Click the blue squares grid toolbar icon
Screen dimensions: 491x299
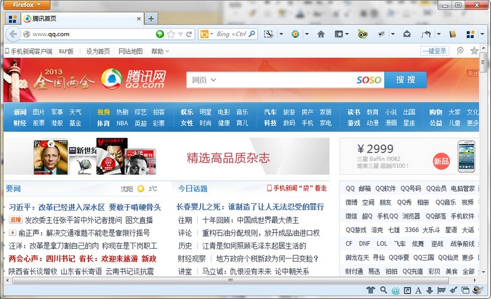pyautogui.click(x=470, y=34)
